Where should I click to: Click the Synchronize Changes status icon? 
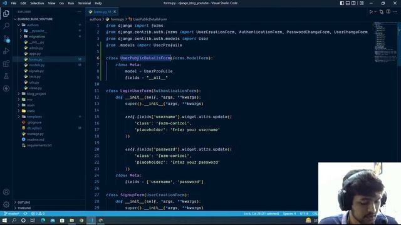(x=25, y=214)
